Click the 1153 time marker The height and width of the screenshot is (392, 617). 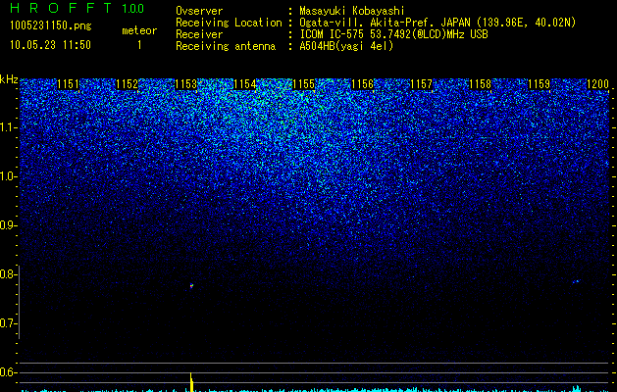185,84
